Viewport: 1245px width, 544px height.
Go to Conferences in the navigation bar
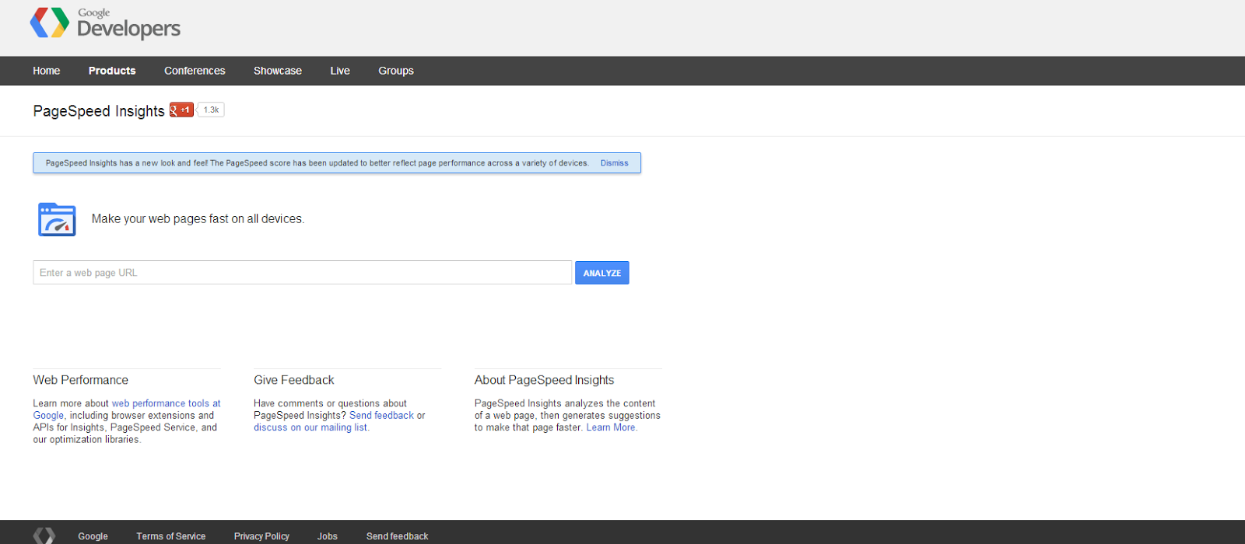[x=195, y=71]
